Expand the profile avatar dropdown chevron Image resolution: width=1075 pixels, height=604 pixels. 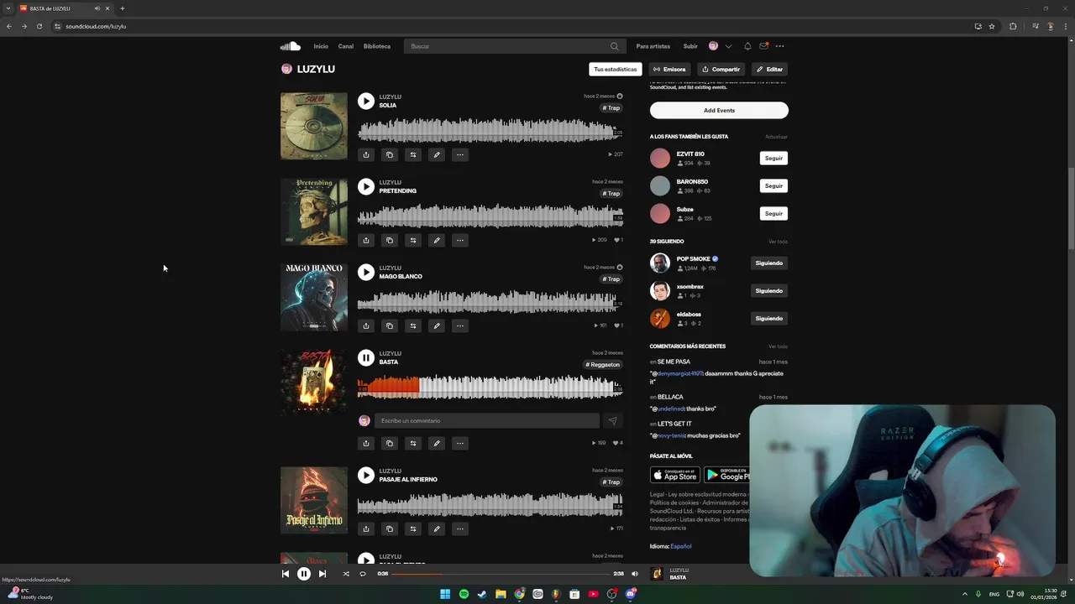click(728, 46)
